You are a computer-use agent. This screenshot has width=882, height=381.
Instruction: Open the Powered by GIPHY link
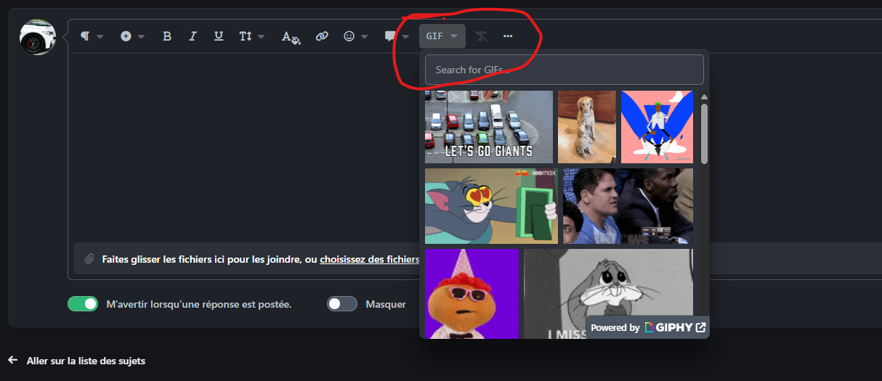pyautogui.click(x=648, y=327)
